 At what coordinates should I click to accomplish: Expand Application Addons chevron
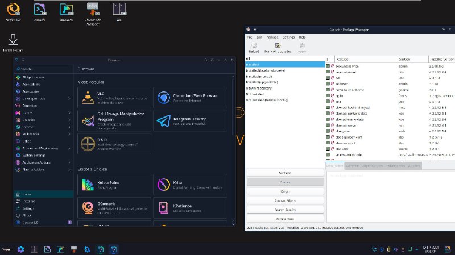pyautogui.click(x=69, y=162)
